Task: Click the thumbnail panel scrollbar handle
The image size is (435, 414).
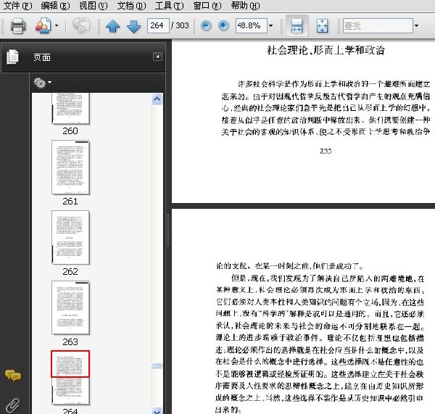Action: tap(157, 365)
